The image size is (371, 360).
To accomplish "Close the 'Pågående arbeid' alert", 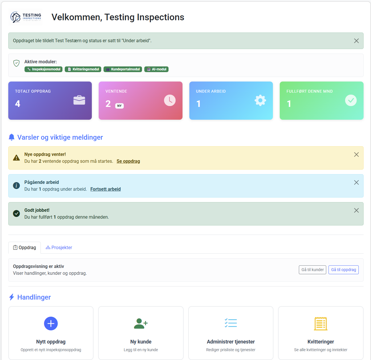I will [x=356, y=182].
